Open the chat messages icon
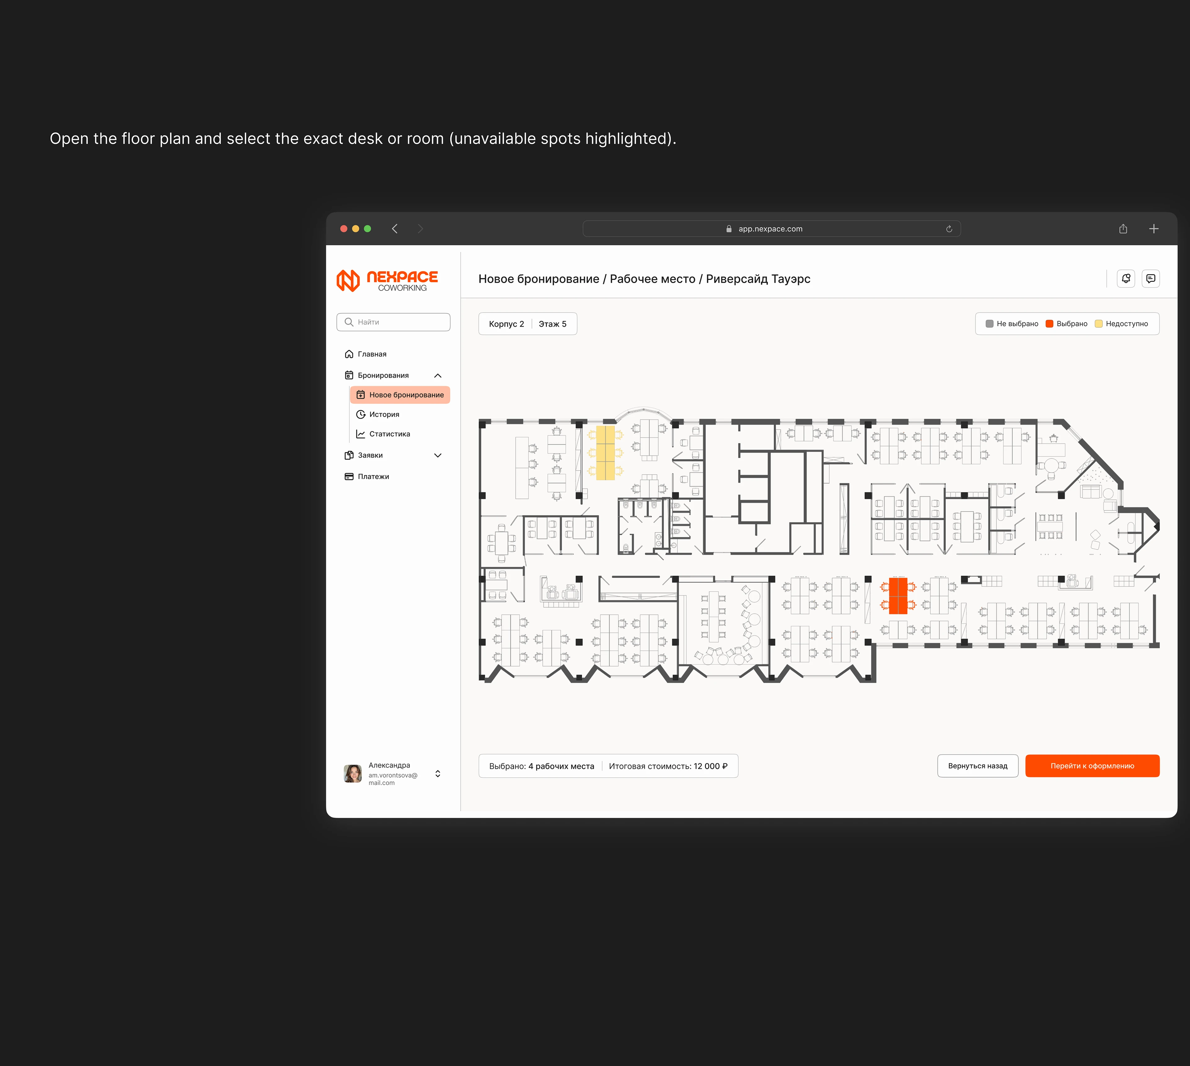The image size is (1190, 1066). click(1150, 279)
